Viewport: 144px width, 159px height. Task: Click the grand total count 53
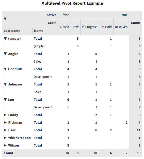click(138, 153)
